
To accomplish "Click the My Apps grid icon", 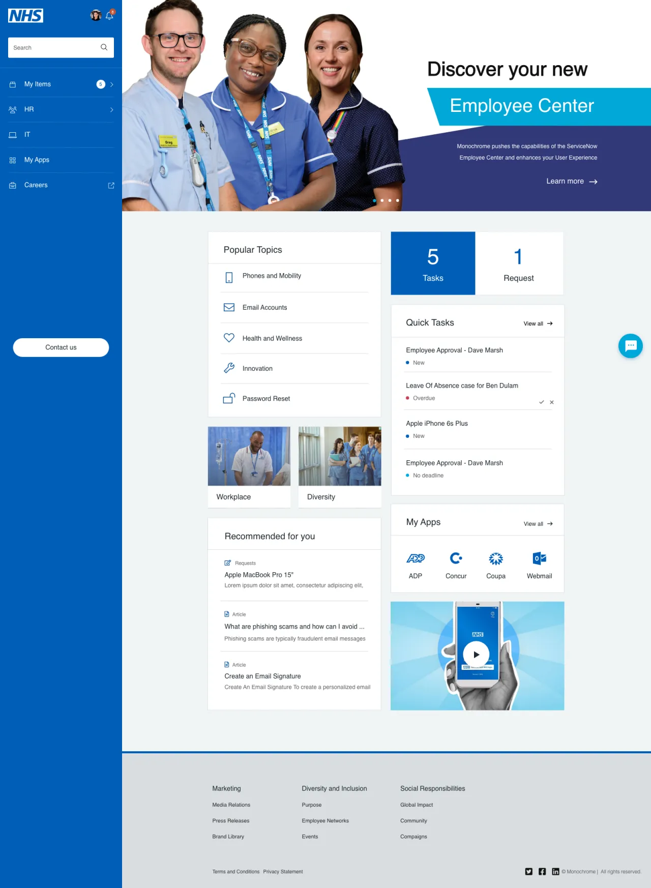I will (13, 160).
